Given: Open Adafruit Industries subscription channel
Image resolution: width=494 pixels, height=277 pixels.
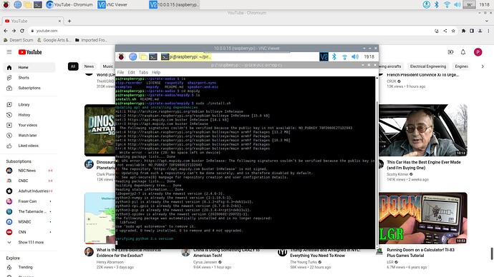Looking at the screenshot, I should (29, 191).
